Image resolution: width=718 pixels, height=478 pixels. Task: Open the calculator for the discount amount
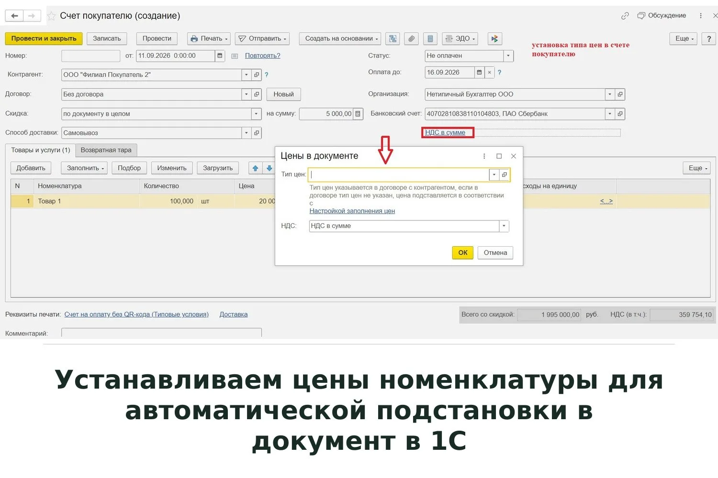358,114
